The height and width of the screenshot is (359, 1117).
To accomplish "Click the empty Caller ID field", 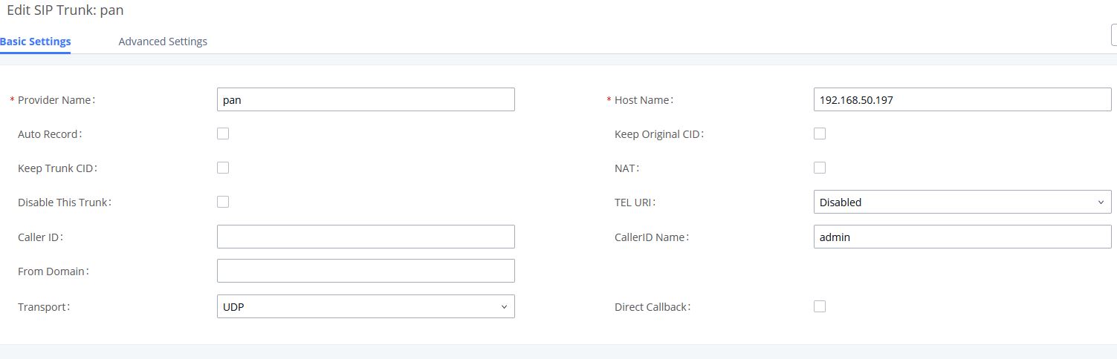I will tap(365, 237).
